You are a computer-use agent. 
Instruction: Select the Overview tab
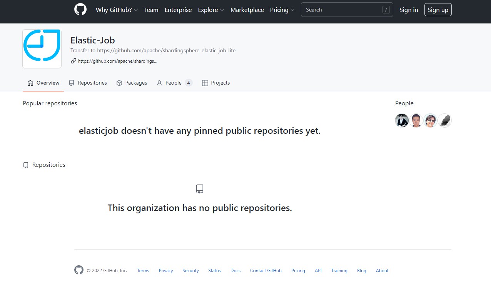pos(43,83)
